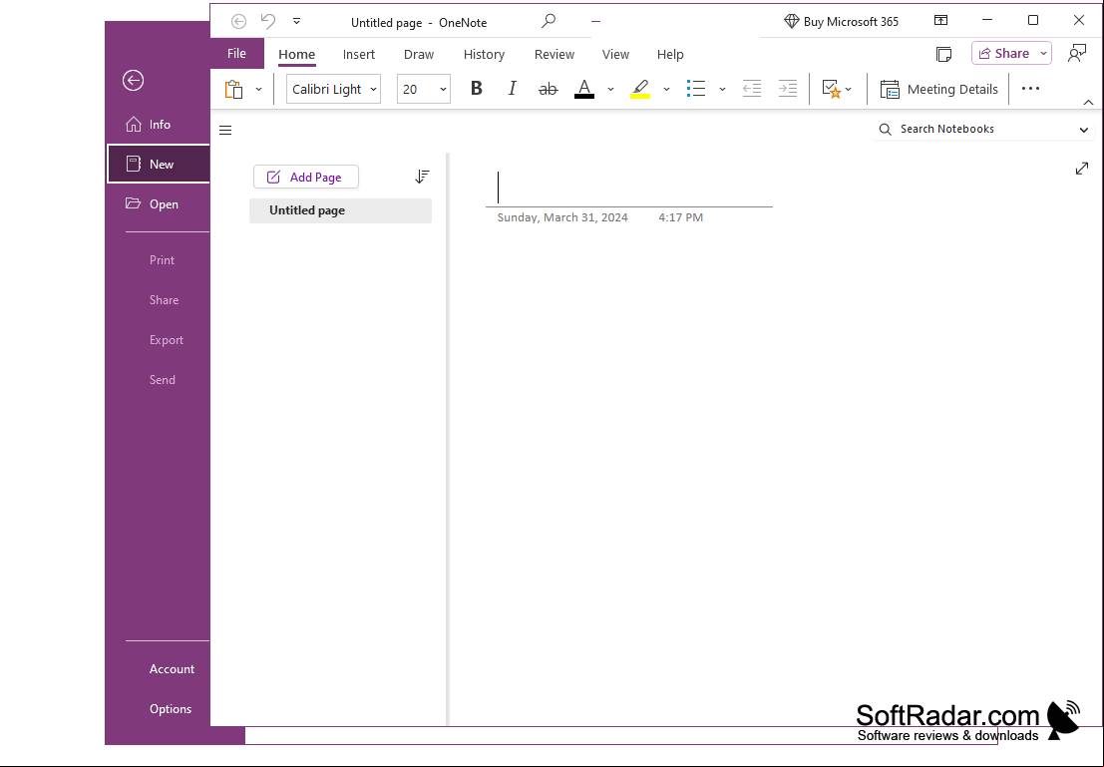
Task: Toggle the bulleted list
Action: click(x=696, y=89)
